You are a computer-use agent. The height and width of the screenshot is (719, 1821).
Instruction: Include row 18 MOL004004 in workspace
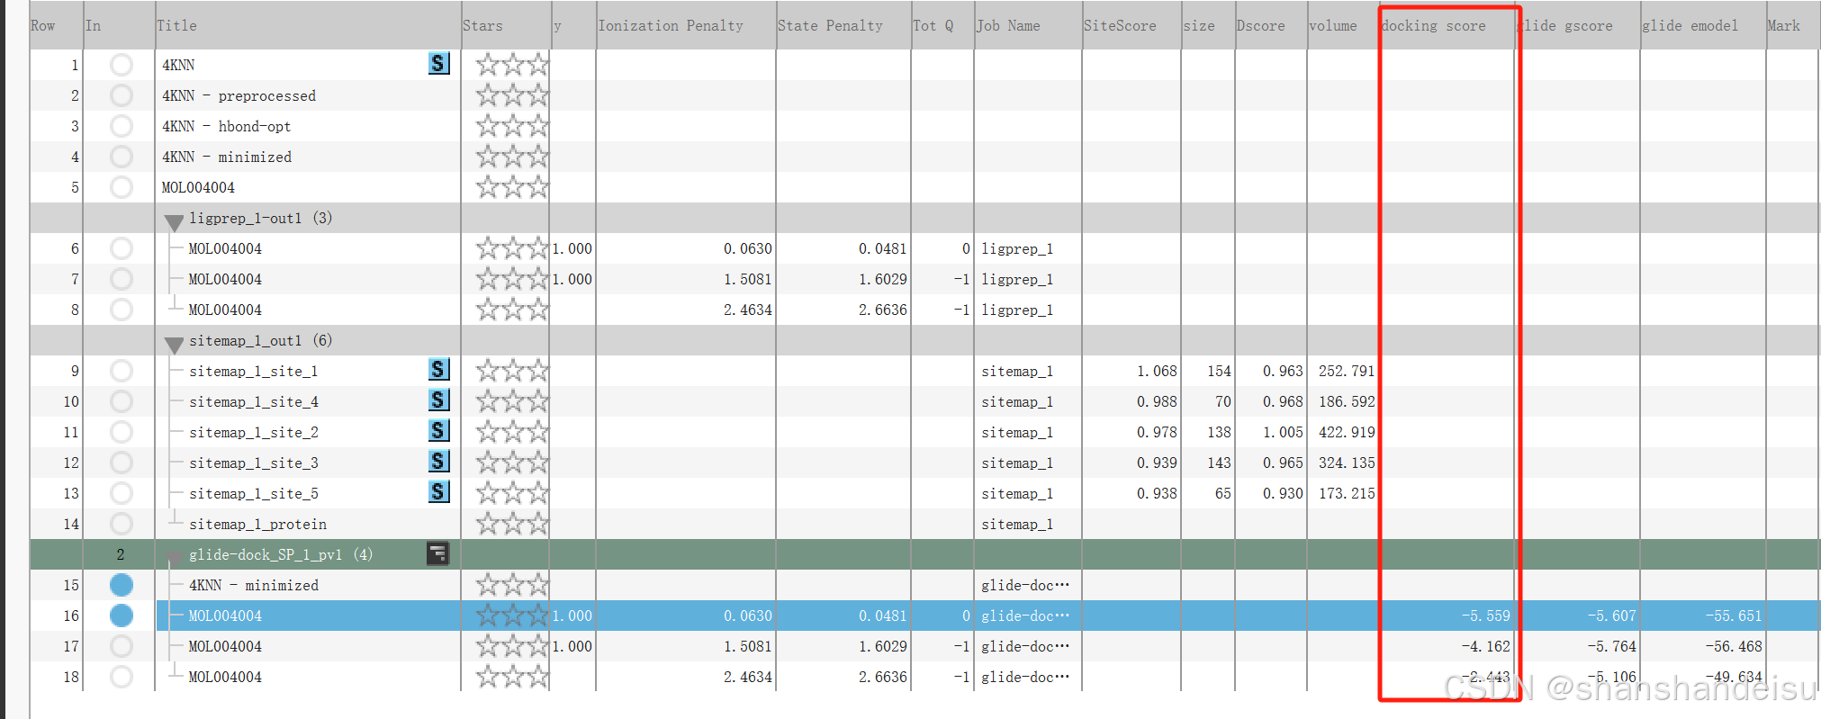[122, 677]
